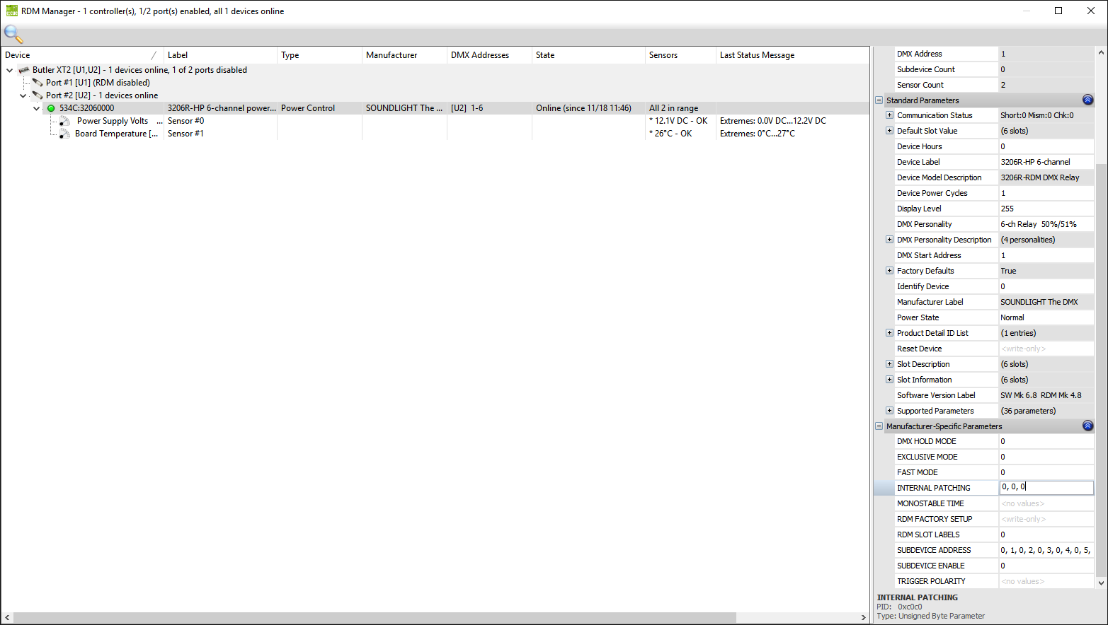Click the green online status dot for 534C:32060000
The height and width of the screenshot is (625, 1108).
pos(51,108)
